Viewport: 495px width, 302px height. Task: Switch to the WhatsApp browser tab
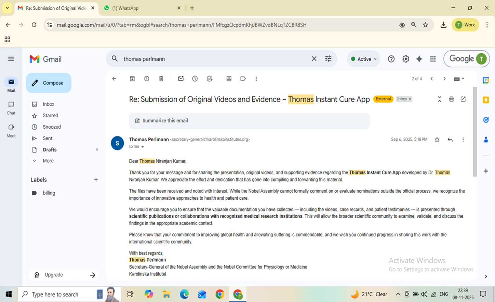pyautogui.click(x=140, y=8)
